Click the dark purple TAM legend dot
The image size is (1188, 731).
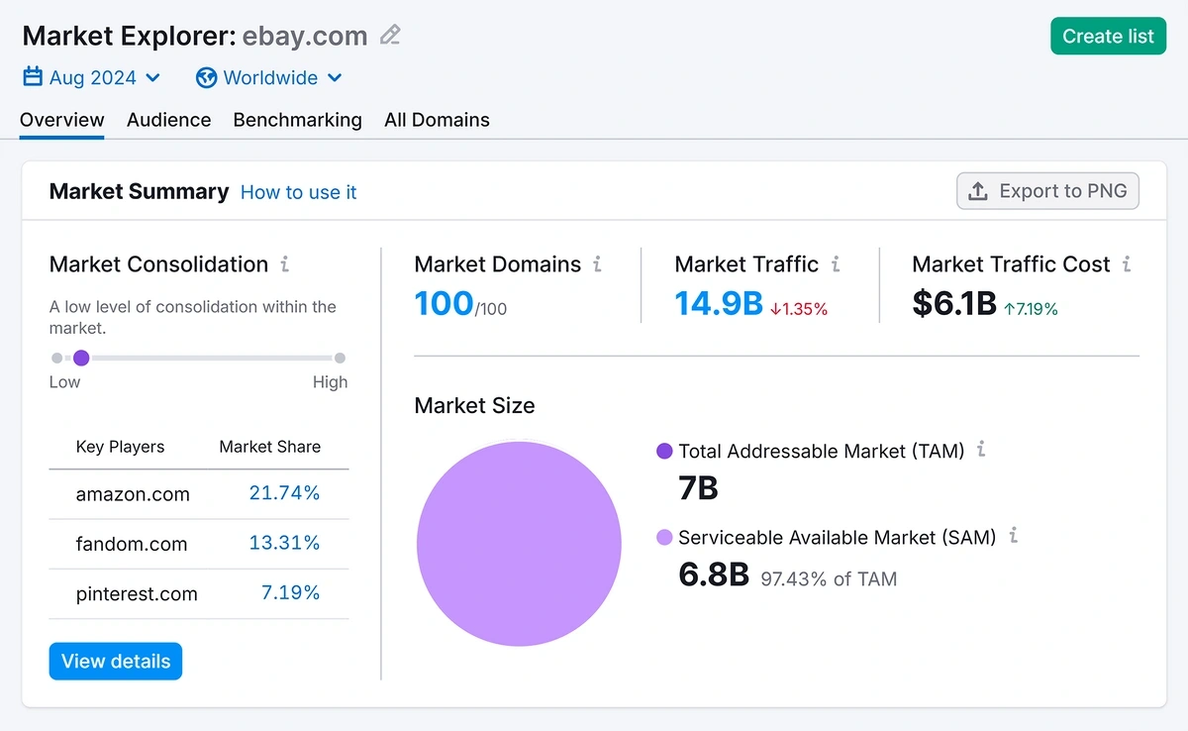pos(664,451)
